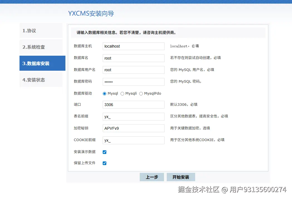Click the hint localhost,必填

tap(184, 46)
